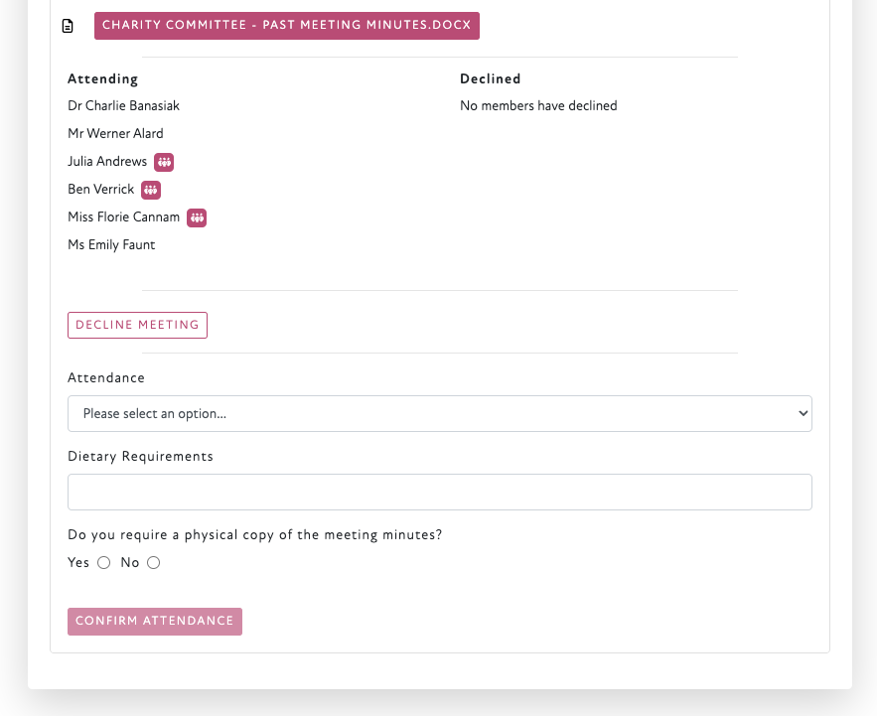Click the Ben Verrick name text
Viewport: 877px width, 716px height.
pyautogui.click(x=100, y=189)
